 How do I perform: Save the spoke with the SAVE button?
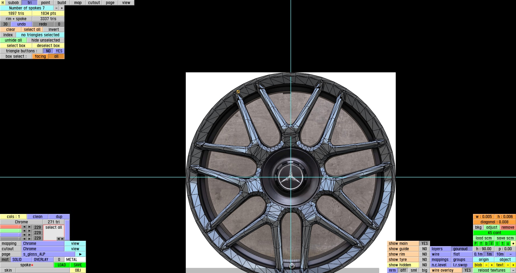coord(78,265)
